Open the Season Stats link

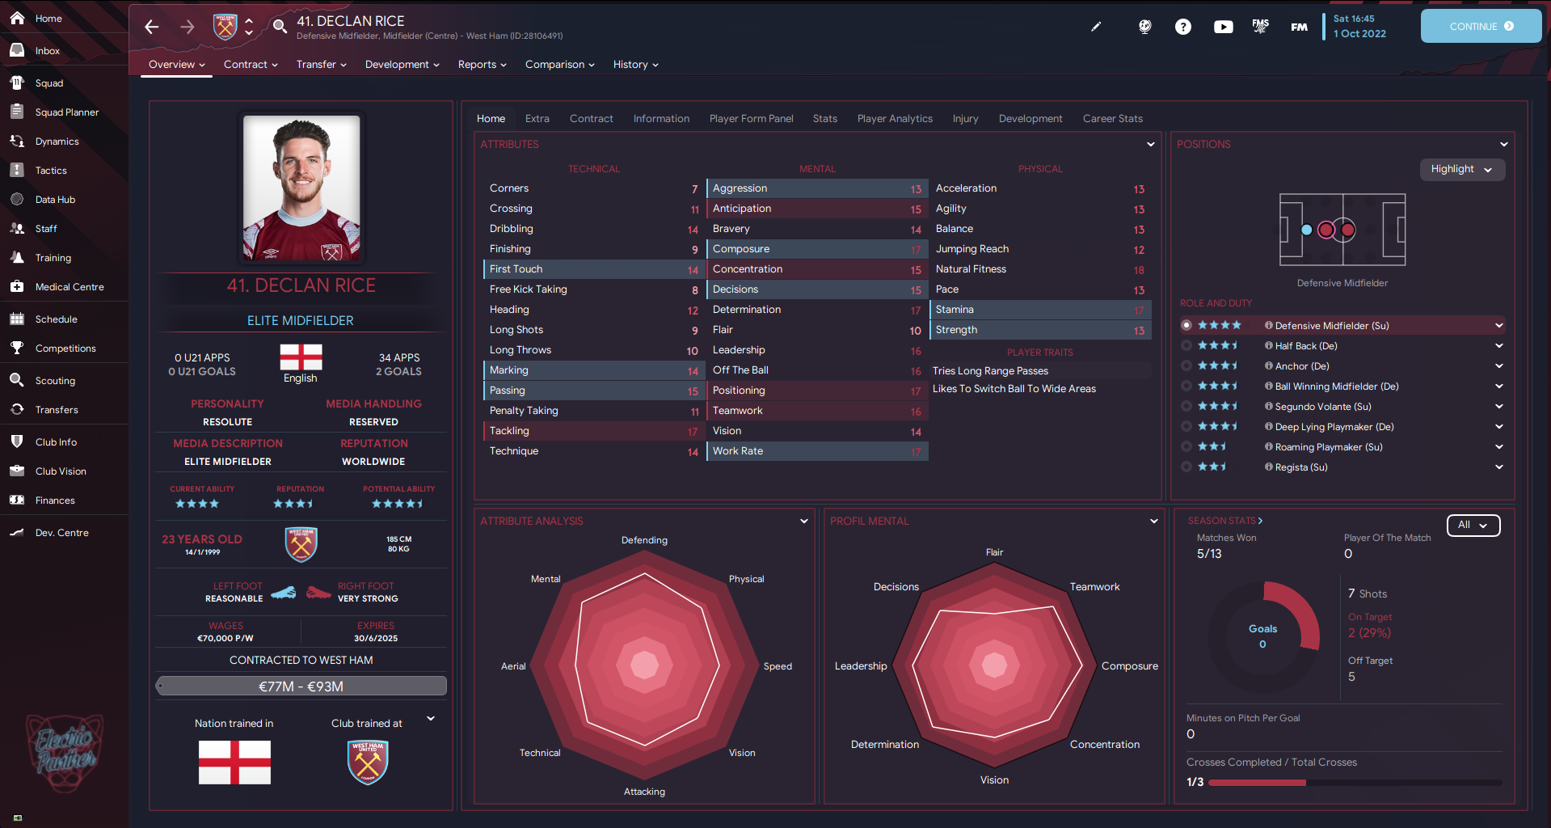[1225, 521]
